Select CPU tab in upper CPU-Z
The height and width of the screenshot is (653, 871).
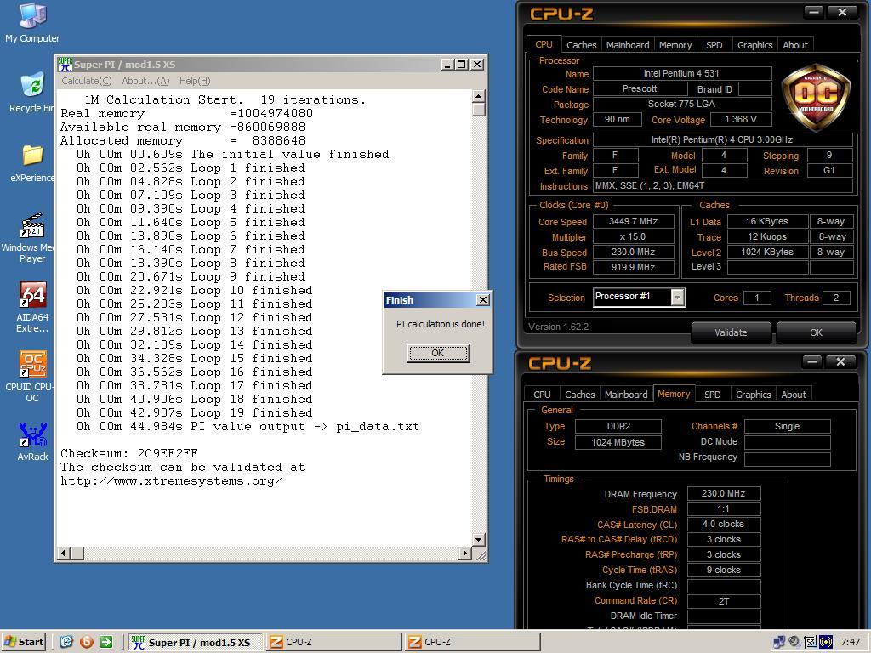(x=544, y=44)
